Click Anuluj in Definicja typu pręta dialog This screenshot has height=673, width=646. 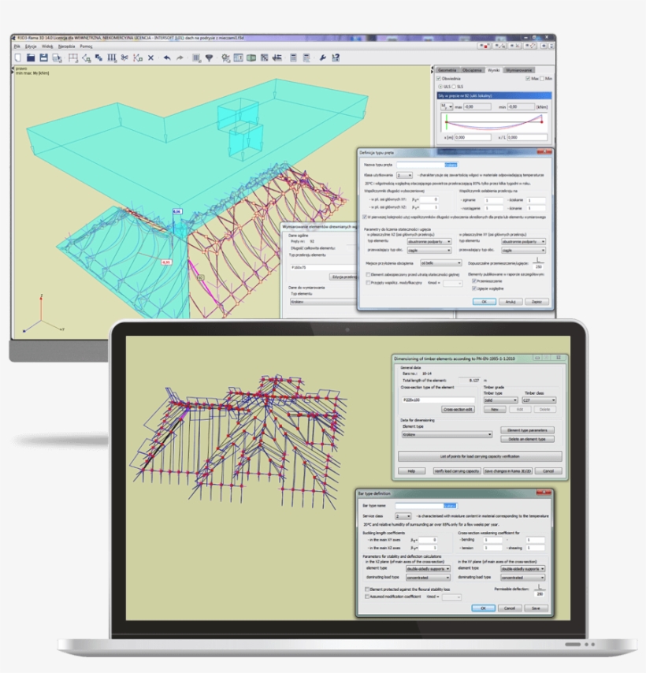pyautogui.click(x=510, y=302)
